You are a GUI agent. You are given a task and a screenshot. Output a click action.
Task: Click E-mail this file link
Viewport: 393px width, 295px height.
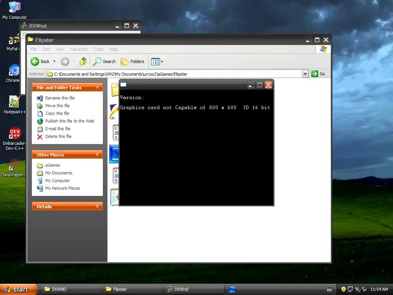point(58,129)
